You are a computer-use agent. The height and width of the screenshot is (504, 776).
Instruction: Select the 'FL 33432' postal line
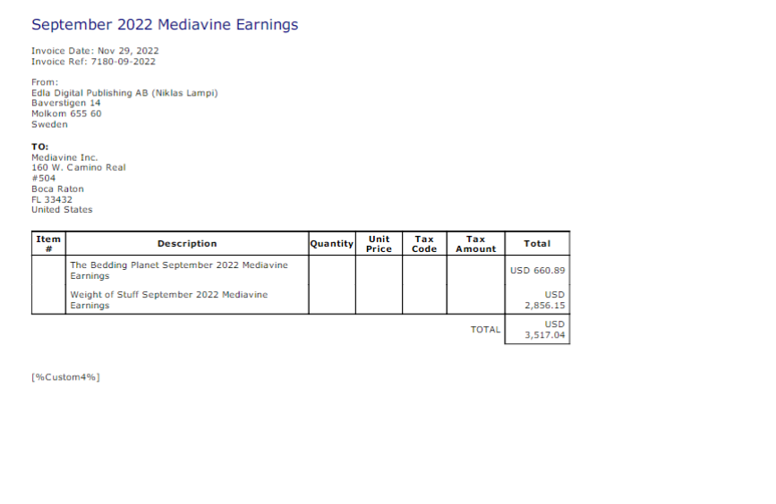[52, 199]
